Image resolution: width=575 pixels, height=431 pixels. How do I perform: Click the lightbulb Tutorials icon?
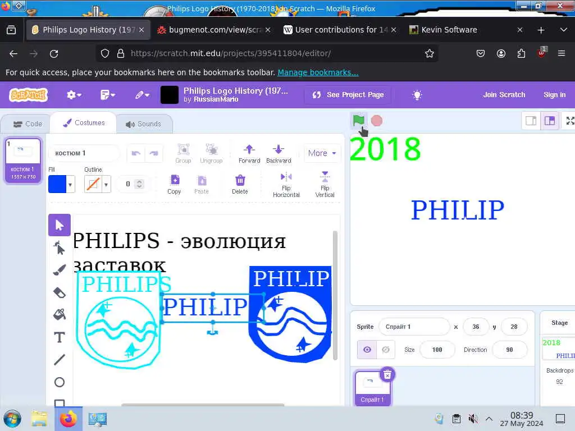click(417, 95)
